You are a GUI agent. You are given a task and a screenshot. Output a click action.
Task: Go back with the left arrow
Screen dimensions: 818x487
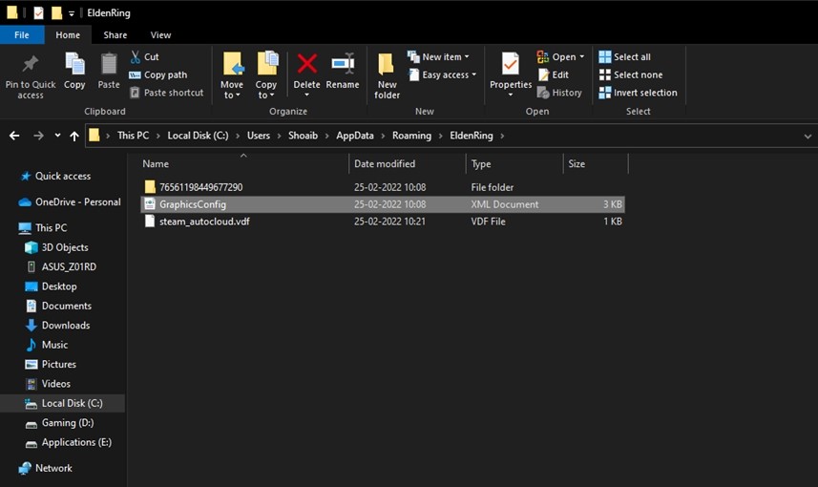(x=14, y=136)
